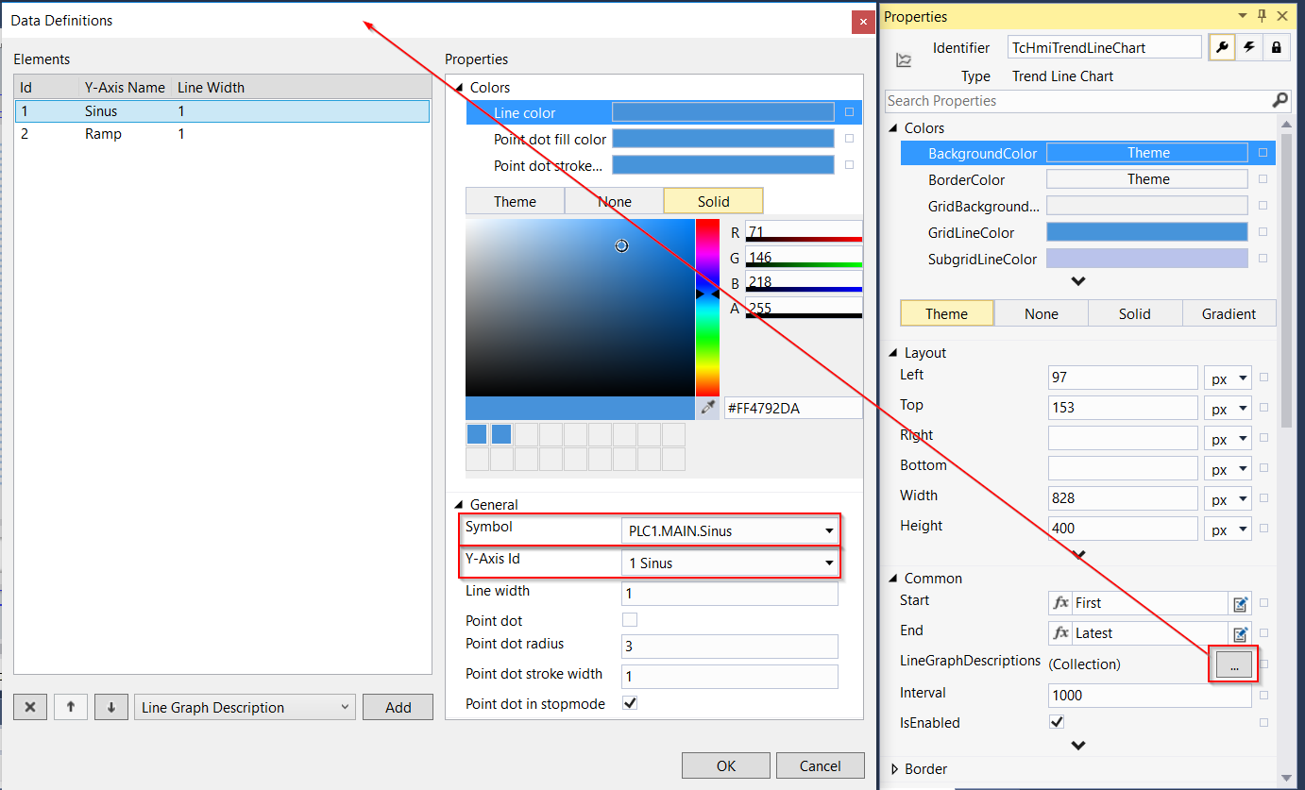Select the Ramp row in Elements
Viewport: 1305px width, 790px height.
(x=222, y=134)
